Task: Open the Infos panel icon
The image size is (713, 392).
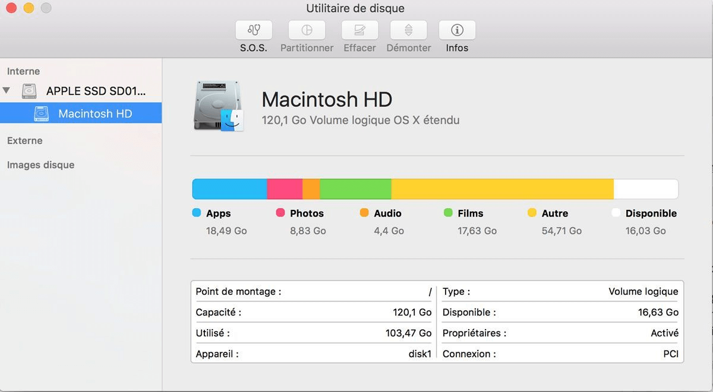Action: coord(456,30)
